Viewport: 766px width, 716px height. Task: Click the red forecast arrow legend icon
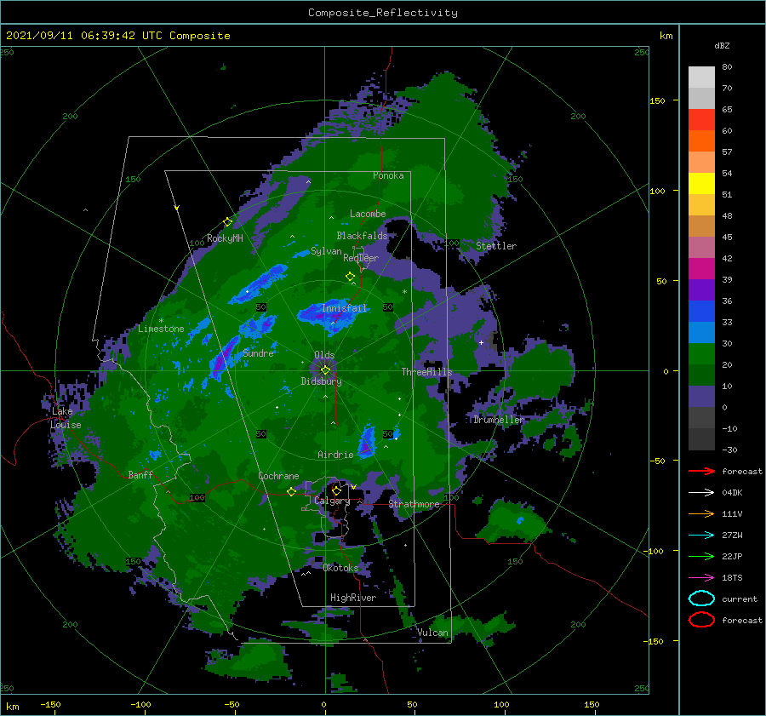[x=701, y=471]
